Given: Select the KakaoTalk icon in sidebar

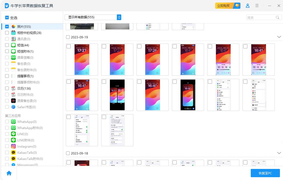Looking at the screenshot, I should tap(13, 152).
